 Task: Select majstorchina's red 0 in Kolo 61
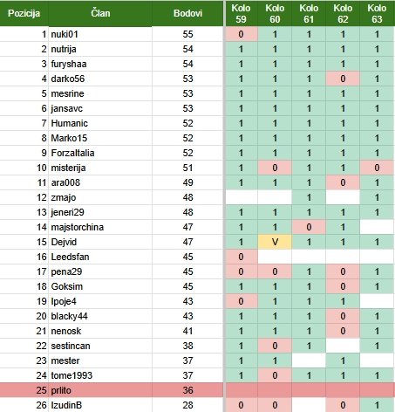click(x=309, y=227)
